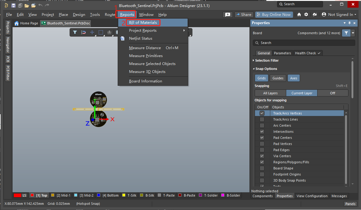
Task: Expand the Selection Filter section
Action: pyautogui.click(x=267, y=60)
